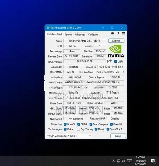Click the GPU Clock row Boost 1430 MHz
This screenshot has height=166, width=159.
point(117,108)
